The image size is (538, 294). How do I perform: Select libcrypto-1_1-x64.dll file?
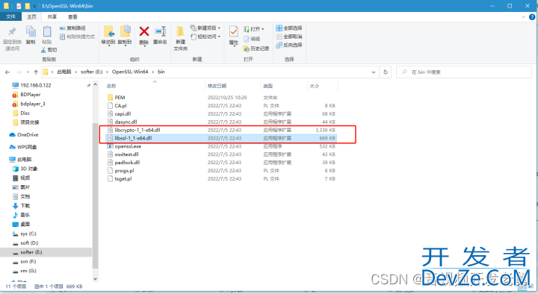[x=137, y=130]
